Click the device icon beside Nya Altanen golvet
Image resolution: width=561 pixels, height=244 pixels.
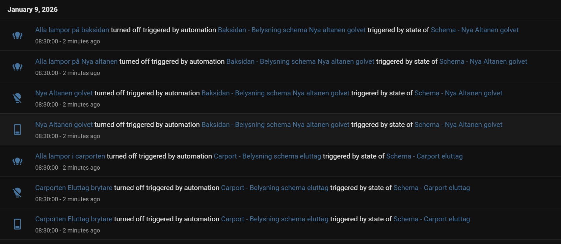[x=17, y=130]
